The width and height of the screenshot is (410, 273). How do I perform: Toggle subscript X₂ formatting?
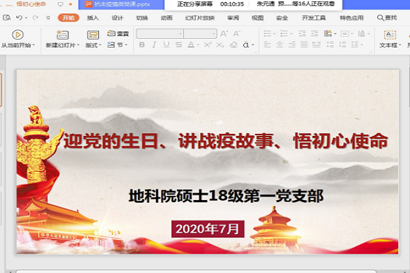tap(220, 45)
